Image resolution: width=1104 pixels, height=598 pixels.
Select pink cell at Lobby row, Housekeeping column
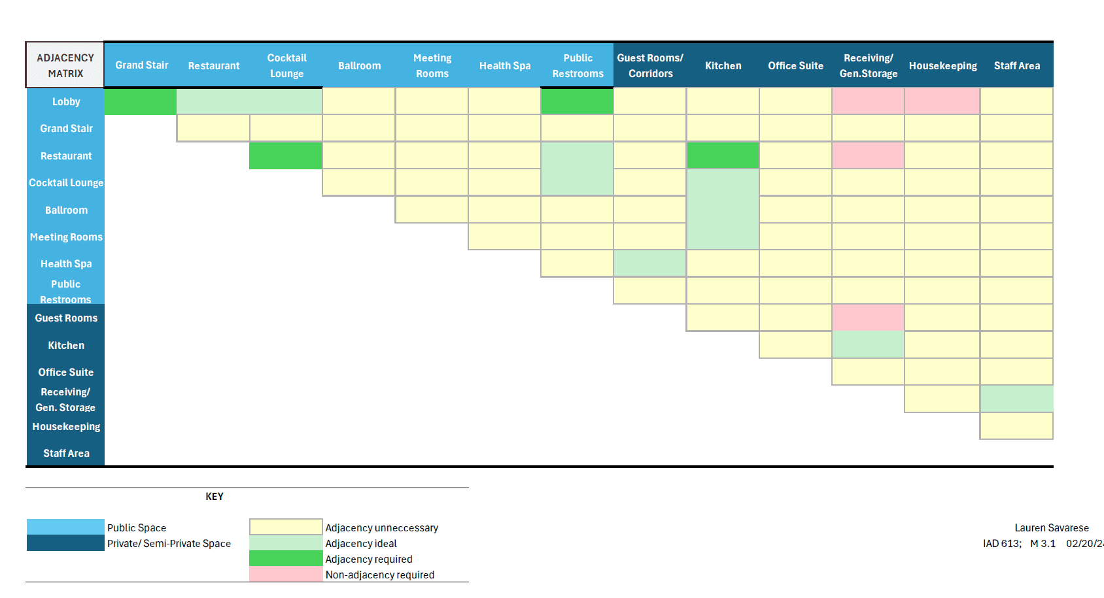(942, 102)
